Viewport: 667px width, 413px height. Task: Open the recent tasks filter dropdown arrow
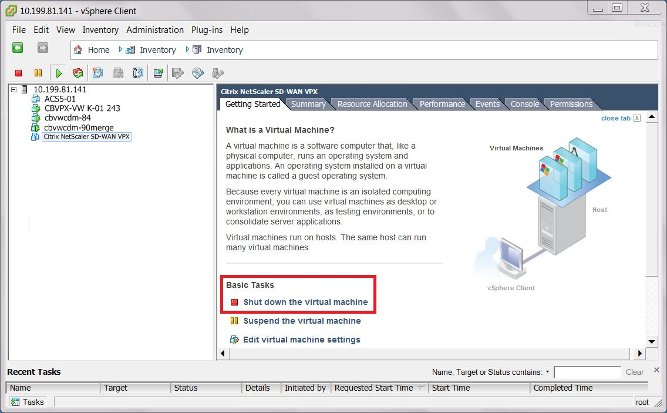(x=547, y=372)
